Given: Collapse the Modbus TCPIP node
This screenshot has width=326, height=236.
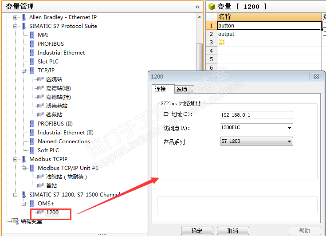Looking at the screenshot, I should click(15, 160).
